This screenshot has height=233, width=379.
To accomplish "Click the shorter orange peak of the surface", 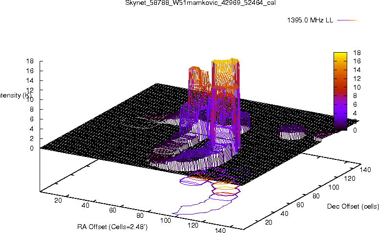I will (199, 78).
